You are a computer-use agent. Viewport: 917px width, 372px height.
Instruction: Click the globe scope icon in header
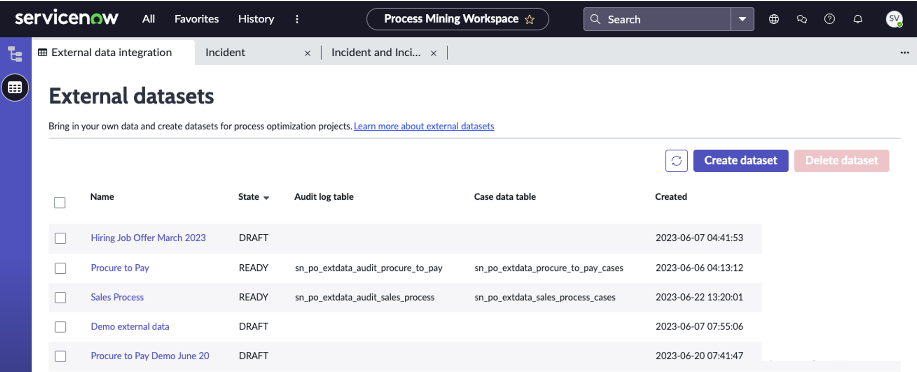[x=774, y=19]
